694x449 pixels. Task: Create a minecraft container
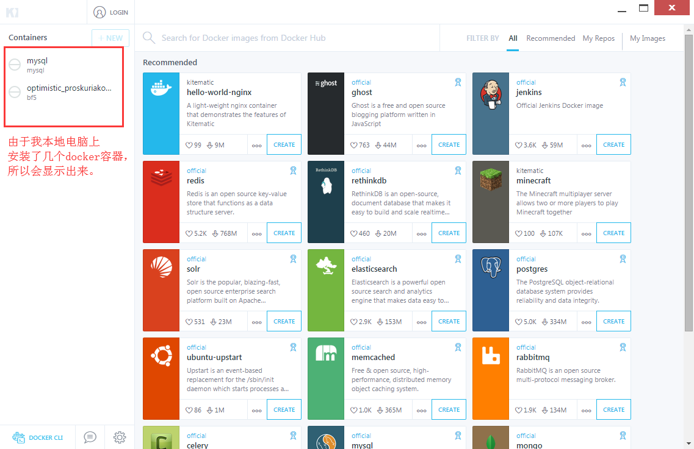(614, 233)
